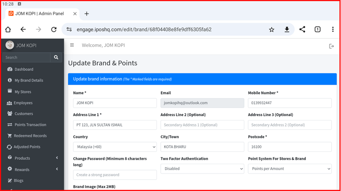Open the Country dropdown showing Malaysia (+60)
The image size is (341, 191).
[x=115, y=147]
